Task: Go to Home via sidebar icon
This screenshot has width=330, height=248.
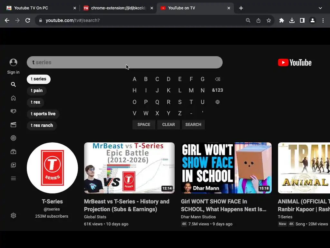Action: [13, 98]
